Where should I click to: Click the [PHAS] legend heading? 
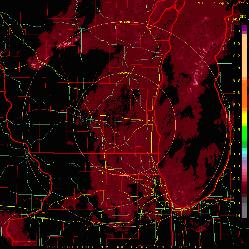[234, 19]
